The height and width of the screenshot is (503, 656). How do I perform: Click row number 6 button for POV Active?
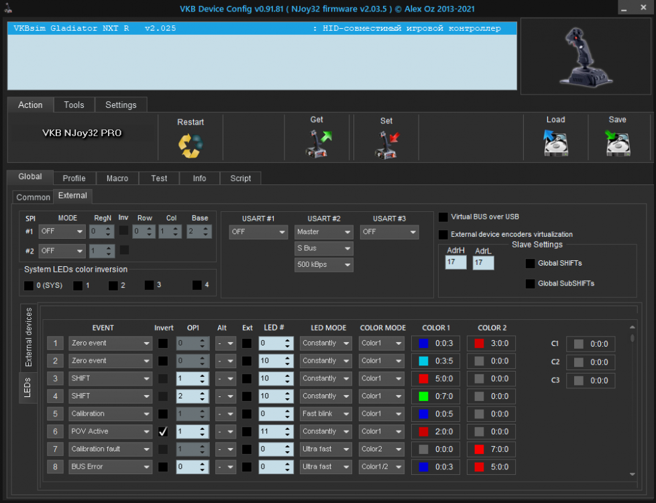tap(56, 431)
